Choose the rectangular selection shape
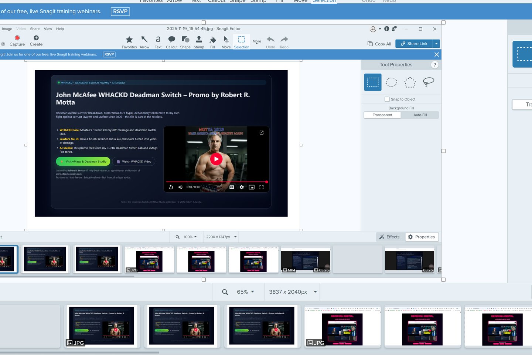 [373, 82]
